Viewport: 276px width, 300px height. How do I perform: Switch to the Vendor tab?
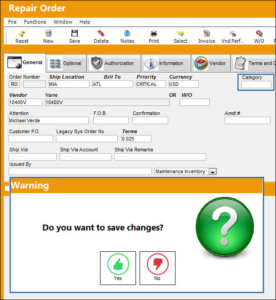tap(211, 63)
